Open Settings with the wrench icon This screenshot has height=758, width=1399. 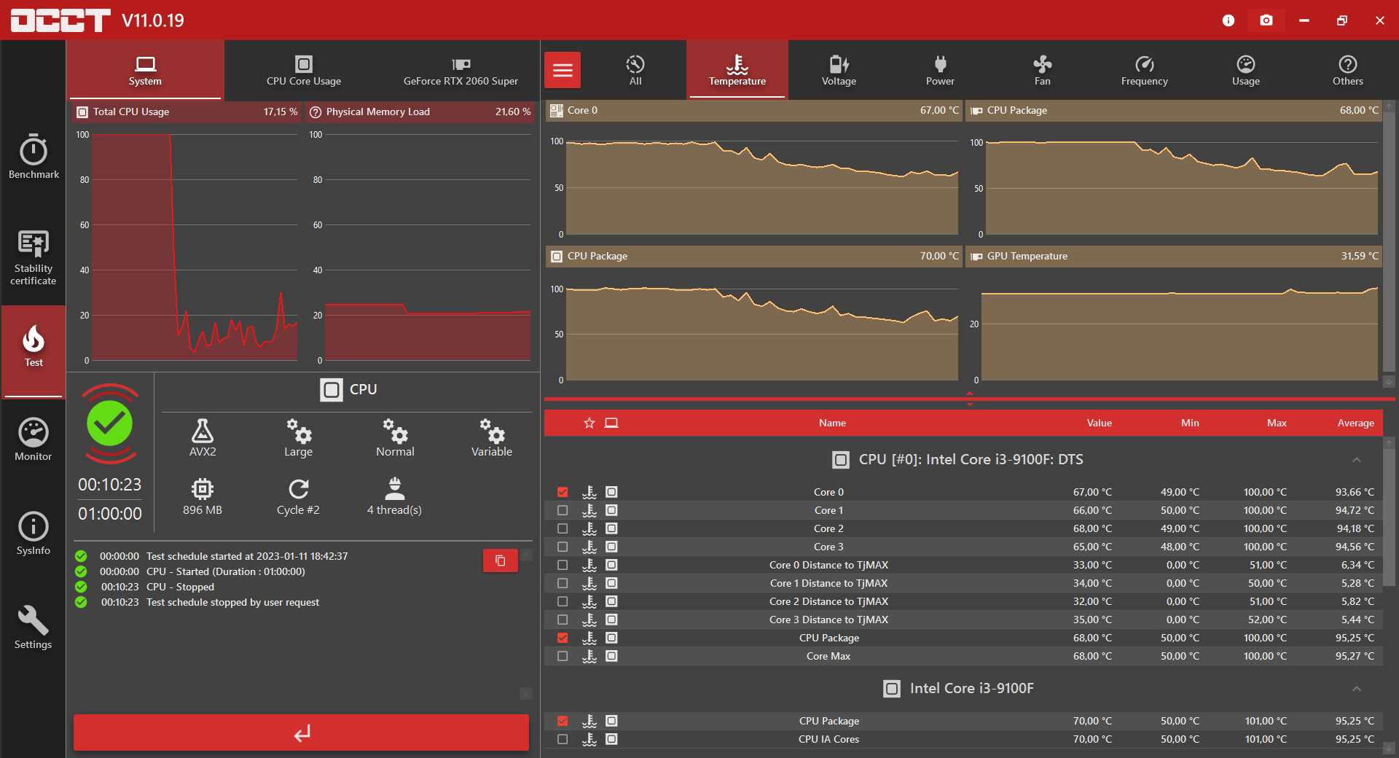(x=34, y=628)
